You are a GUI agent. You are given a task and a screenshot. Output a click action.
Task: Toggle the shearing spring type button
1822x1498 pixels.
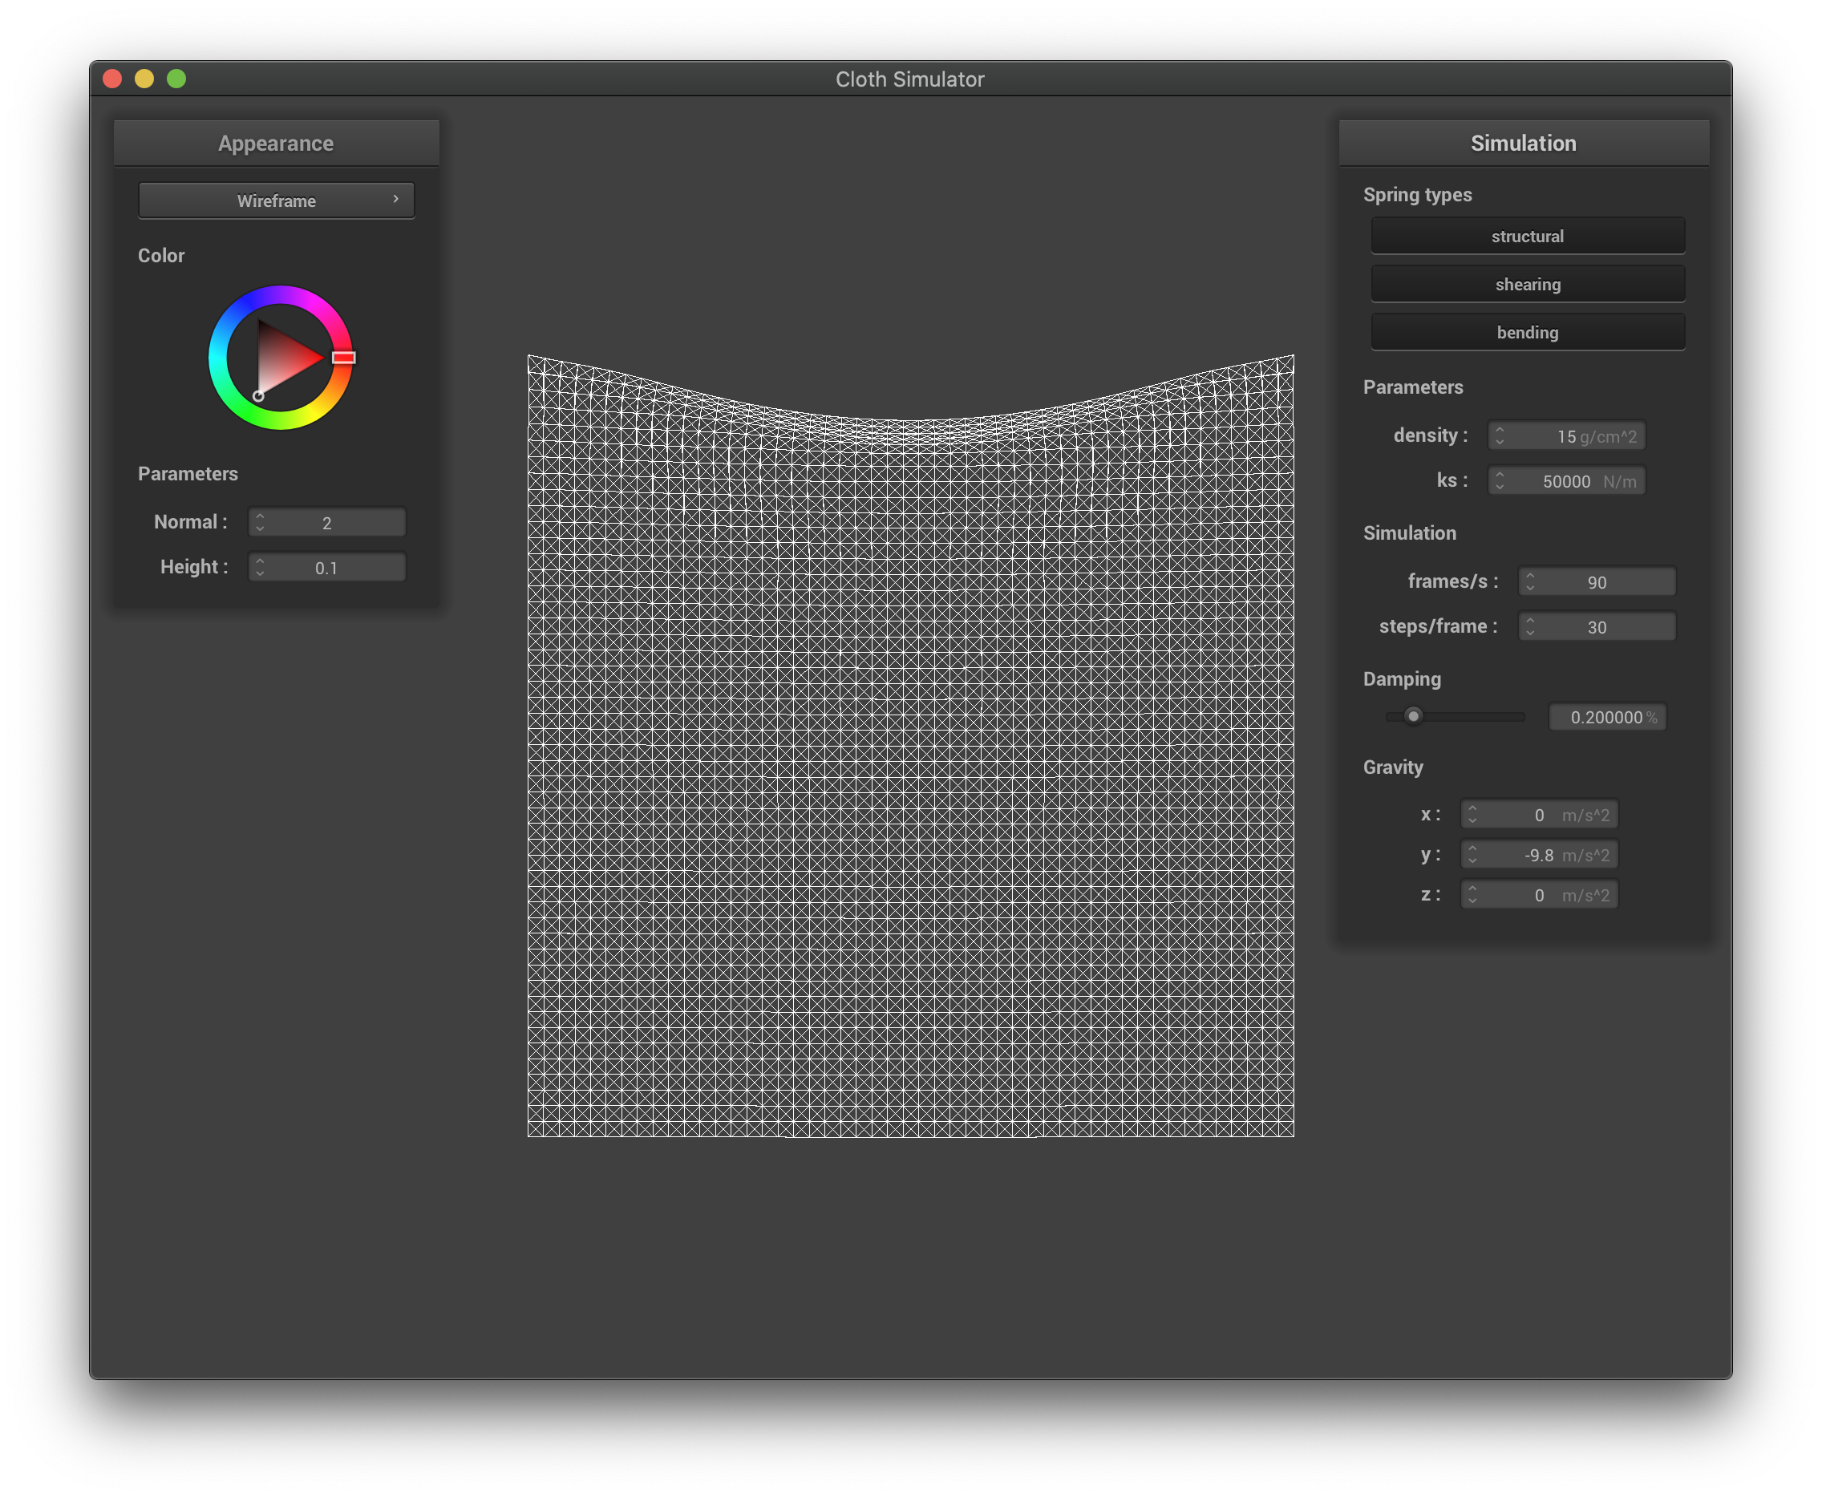[1527, 285]
